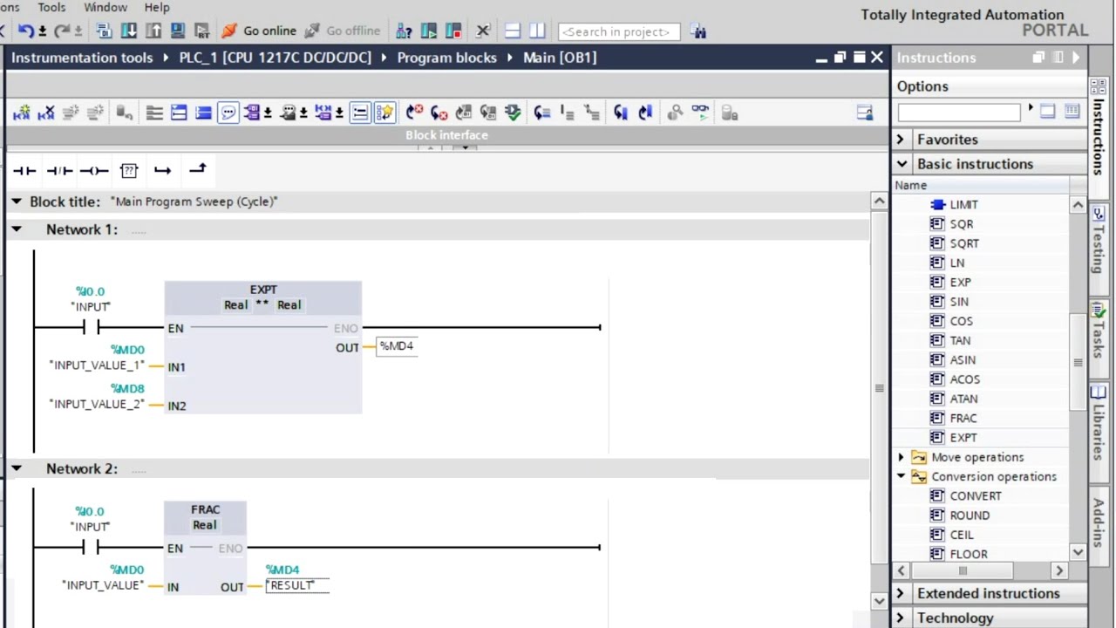Toggle monitoring glasses icon
The height and width of the screenshot is (628, 1116).
tap(701, 112)
